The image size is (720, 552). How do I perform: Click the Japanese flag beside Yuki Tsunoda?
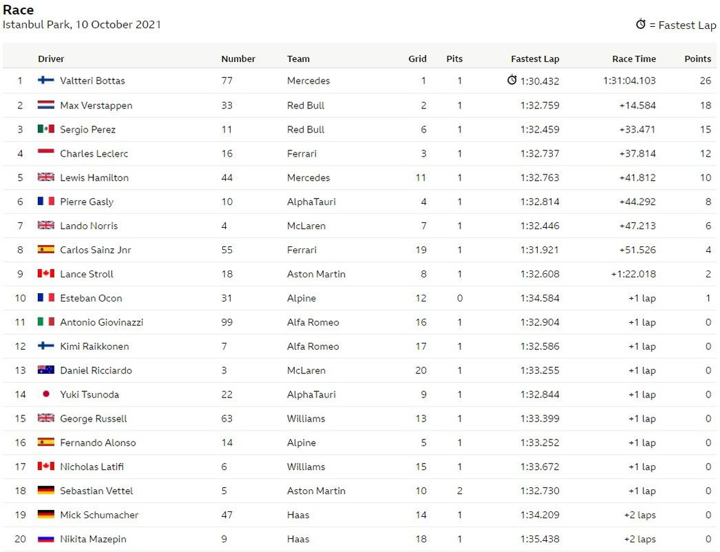click(46, 394)
